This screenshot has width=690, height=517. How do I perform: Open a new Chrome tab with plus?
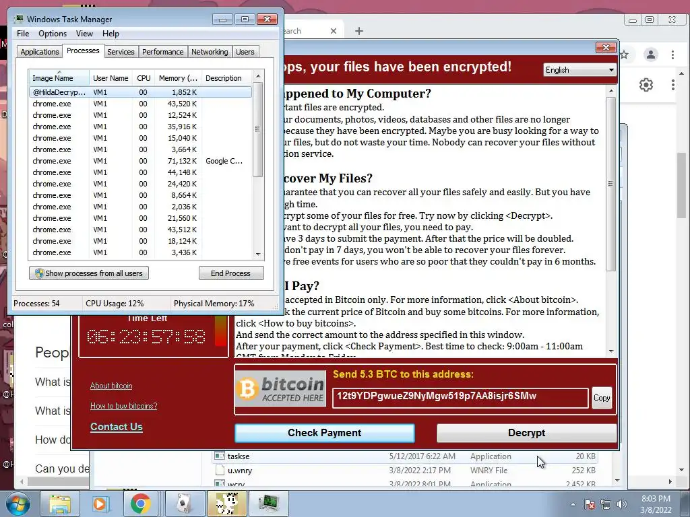coord(359,31)
